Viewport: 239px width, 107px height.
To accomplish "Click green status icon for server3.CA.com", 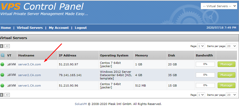I will (2, 64).
